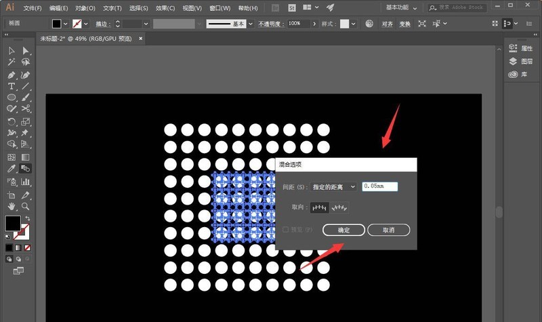Open the Object menu
This screenshot has width=542, height=322.
(85, 8)
